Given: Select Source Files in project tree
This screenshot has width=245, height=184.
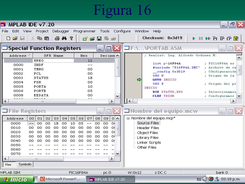Looking at the screenshot, I should 148,123.
